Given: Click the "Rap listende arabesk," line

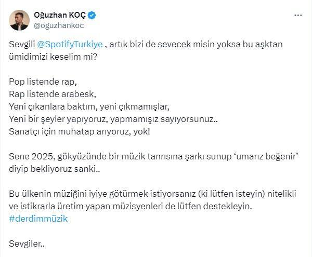Looking at the screenshot, I should (x=53, y=94).
